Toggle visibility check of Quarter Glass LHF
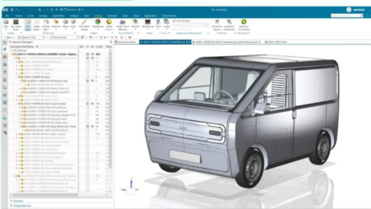Image resolution: width=371 pixels, height=209 pixels. 23,88
